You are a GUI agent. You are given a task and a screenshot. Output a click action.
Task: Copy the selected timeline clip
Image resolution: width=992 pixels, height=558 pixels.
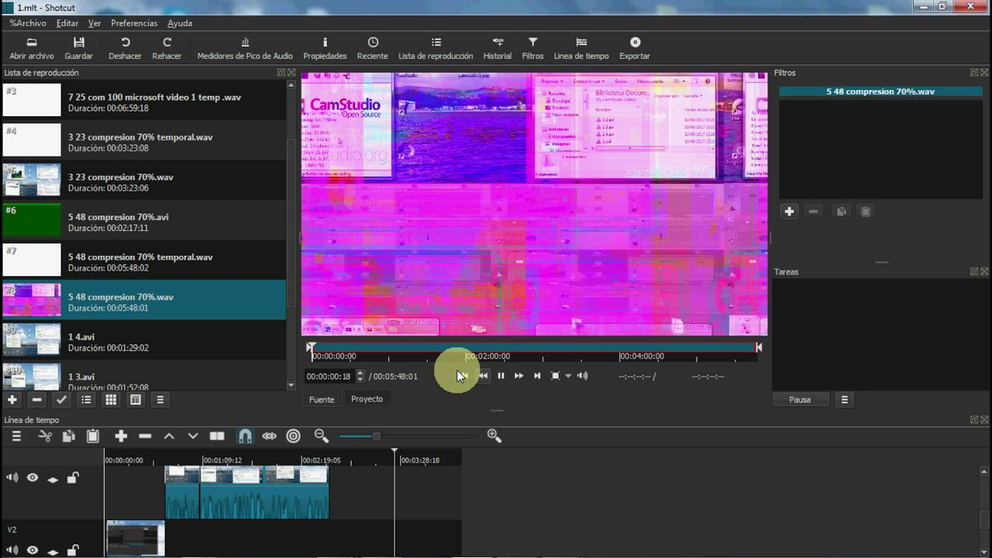68,436
